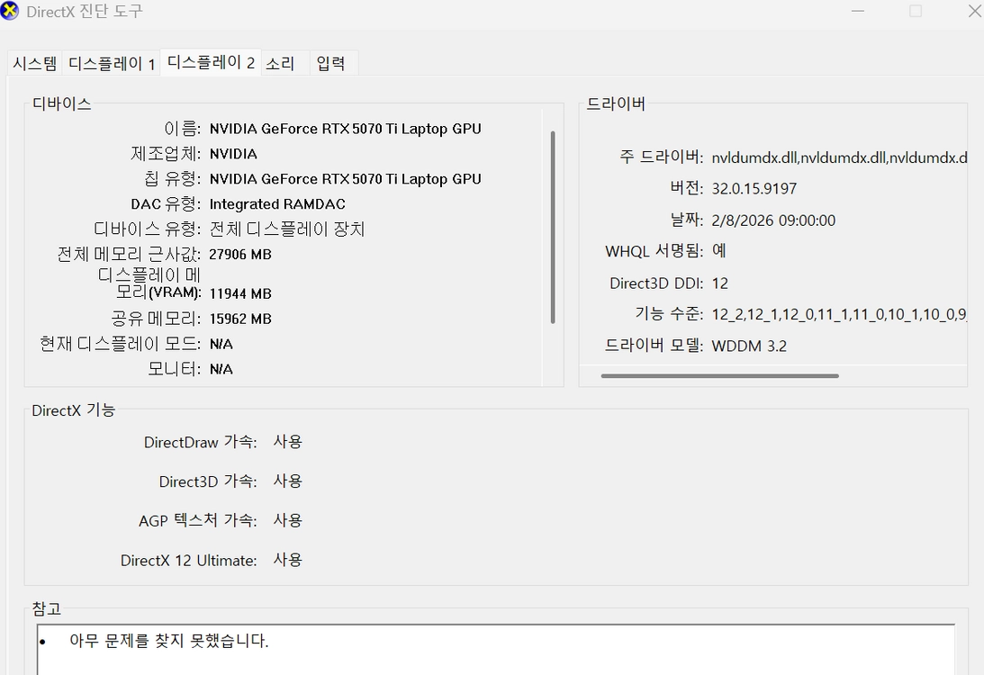Click the 칩 유형 GPU value

[x=345, y=179]
